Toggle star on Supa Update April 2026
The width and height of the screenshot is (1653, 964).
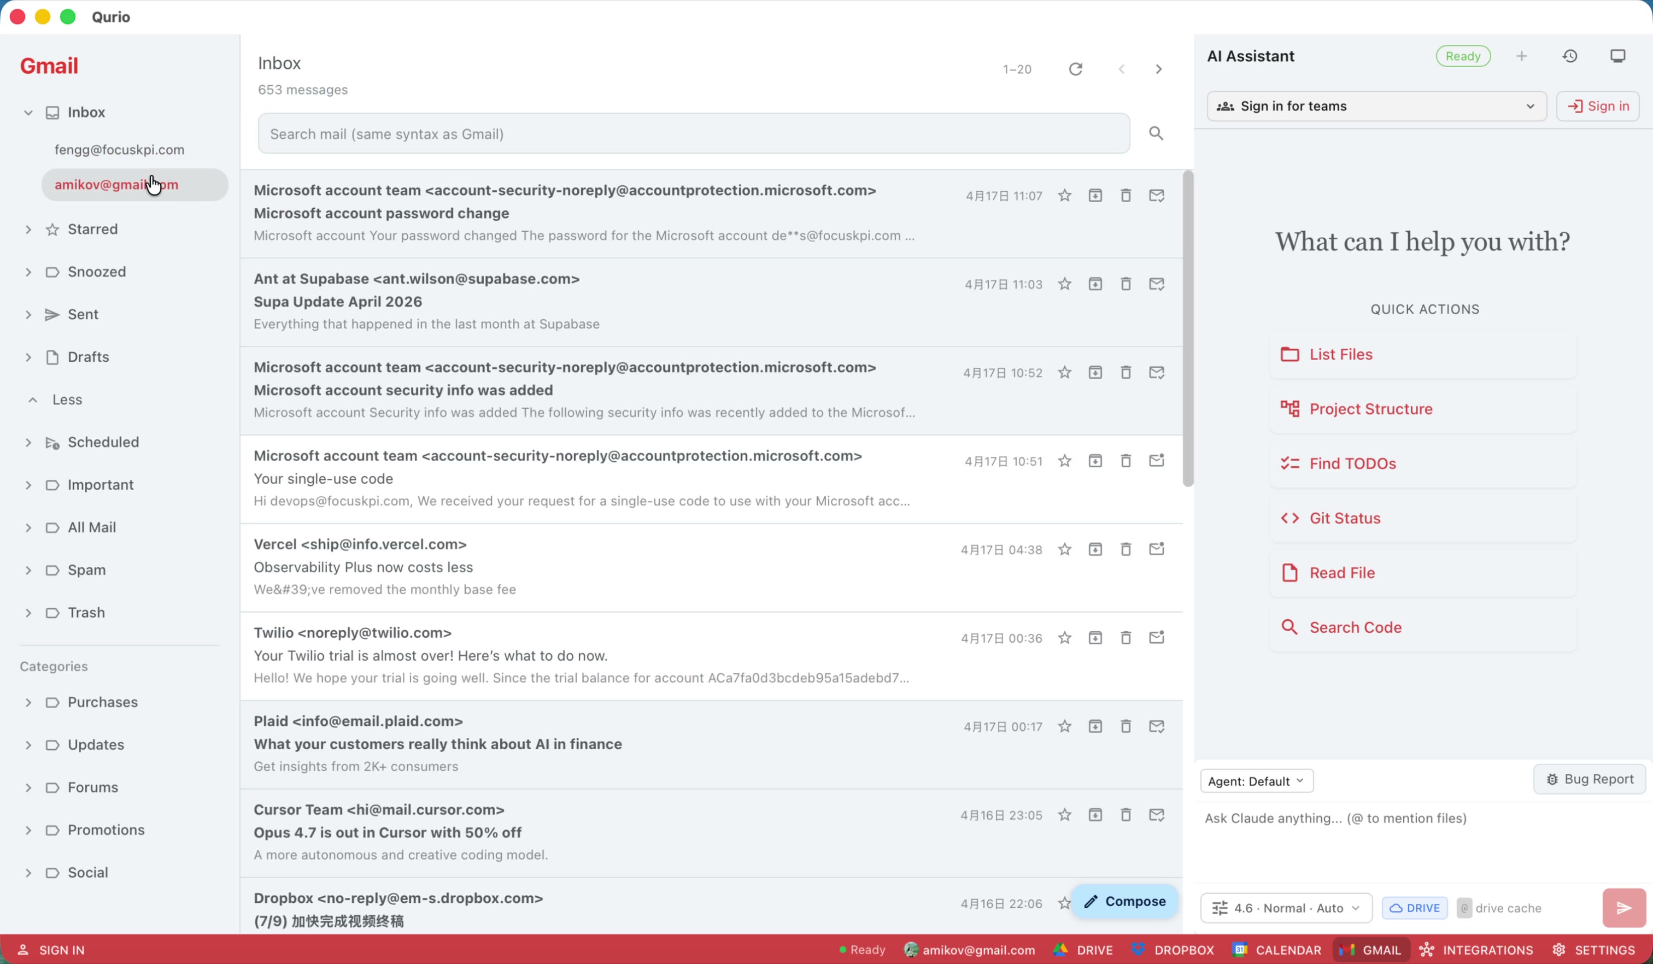(x=1064, y=284)
